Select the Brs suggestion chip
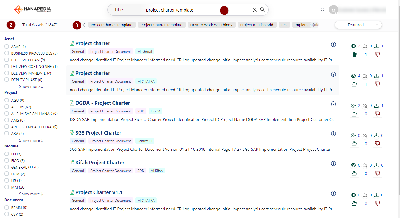The height and width of the screenshot is (218, 400). click(284, 25)
